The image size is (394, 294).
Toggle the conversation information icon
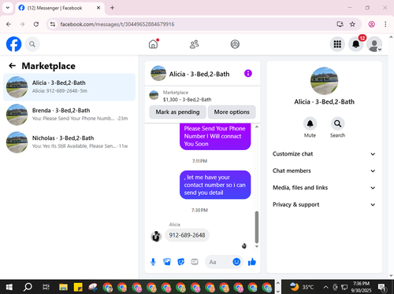pyautogui.click(x=248, y=73)
